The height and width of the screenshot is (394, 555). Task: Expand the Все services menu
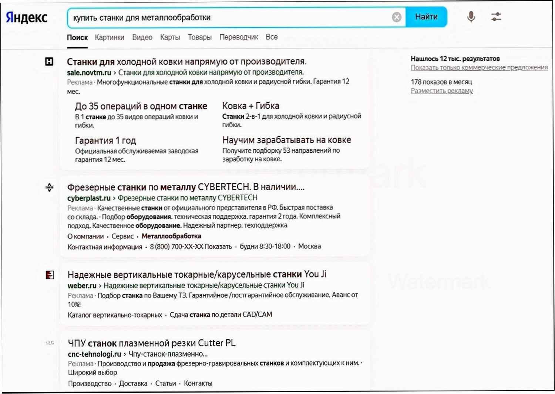point(272,37)
